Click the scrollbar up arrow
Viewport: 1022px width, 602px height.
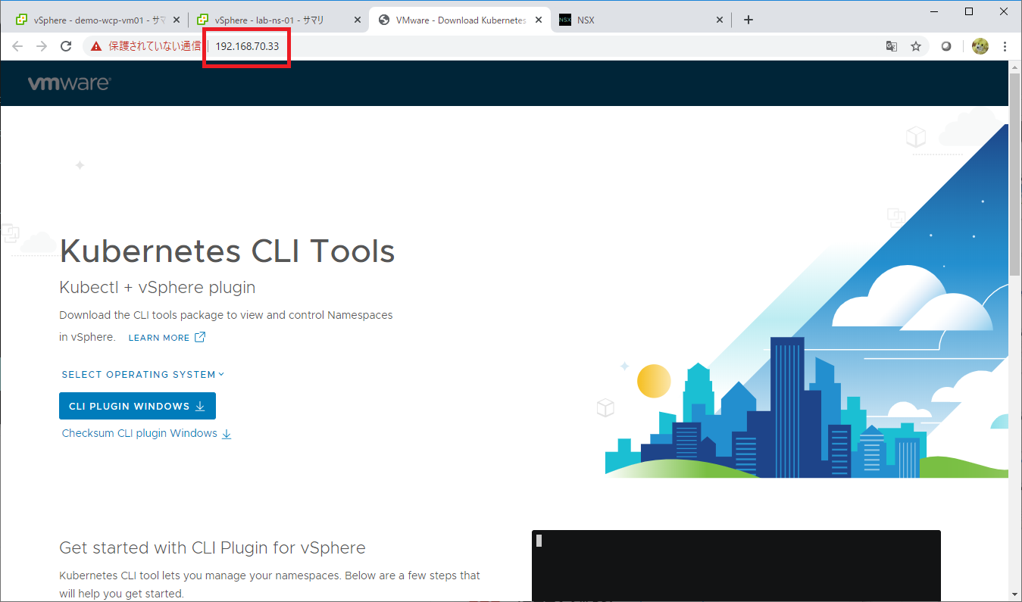point(1015,67)
